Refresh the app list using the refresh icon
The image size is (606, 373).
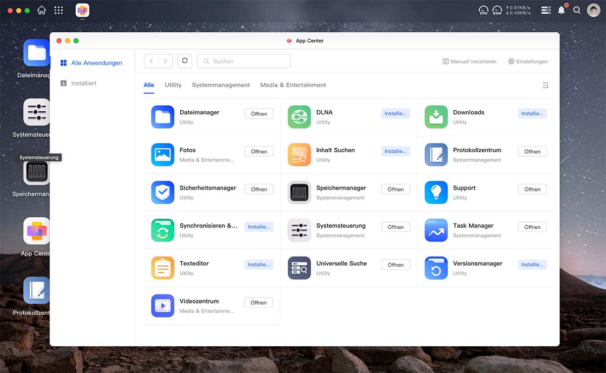[184, 60]
